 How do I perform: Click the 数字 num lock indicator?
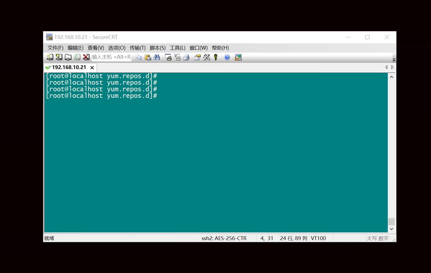coord(383,238)
